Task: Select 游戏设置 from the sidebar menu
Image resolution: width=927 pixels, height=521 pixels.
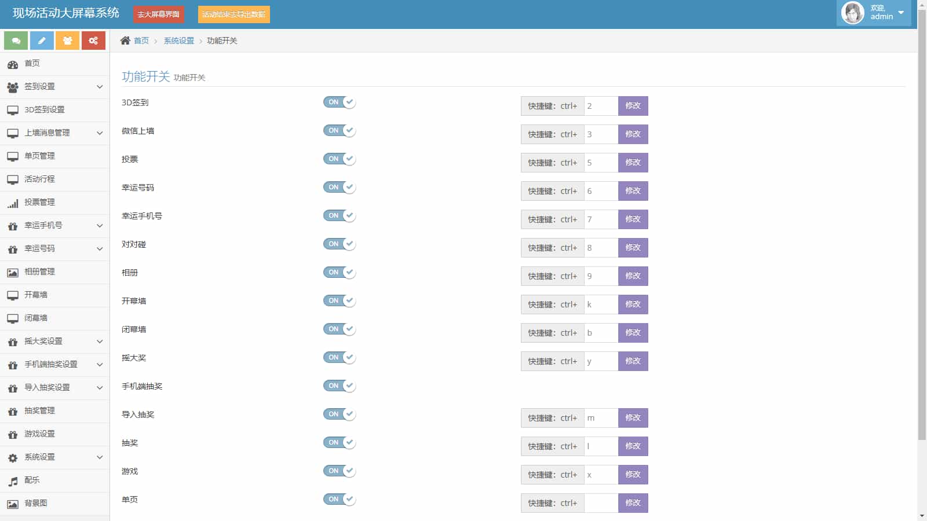Action: (x=39, y=434)
